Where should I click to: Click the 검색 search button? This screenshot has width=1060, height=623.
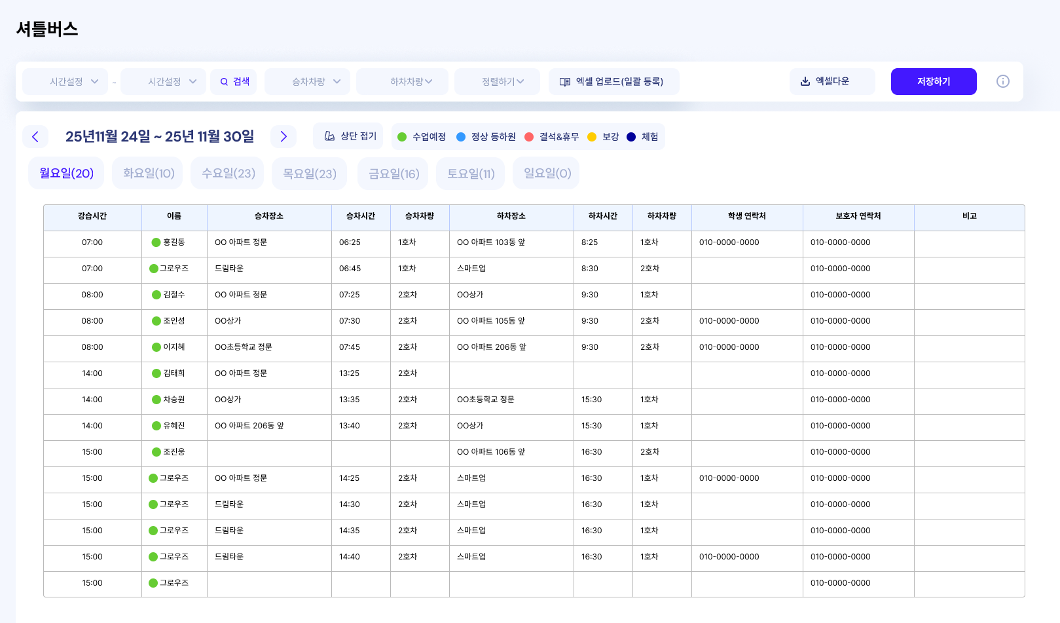click(234, 81)
